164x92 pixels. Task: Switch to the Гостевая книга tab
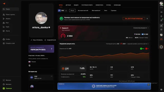(87, 5)
